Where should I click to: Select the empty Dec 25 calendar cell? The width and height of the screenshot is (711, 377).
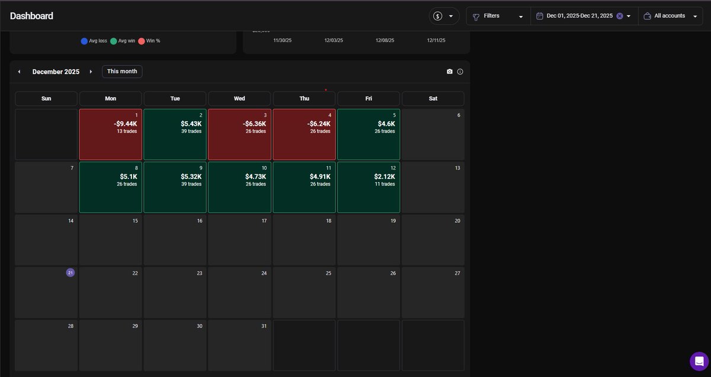point(304,293)
